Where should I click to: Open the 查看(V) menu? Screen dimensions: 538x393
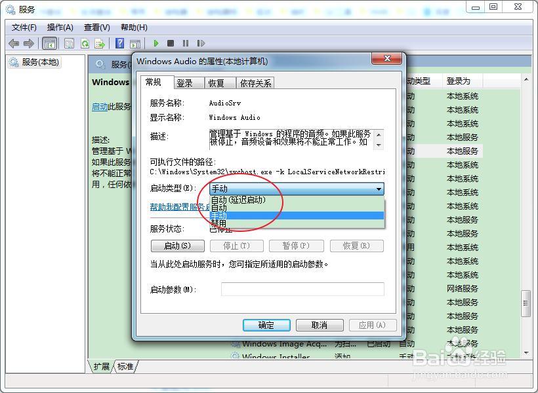tap(96, 28)
